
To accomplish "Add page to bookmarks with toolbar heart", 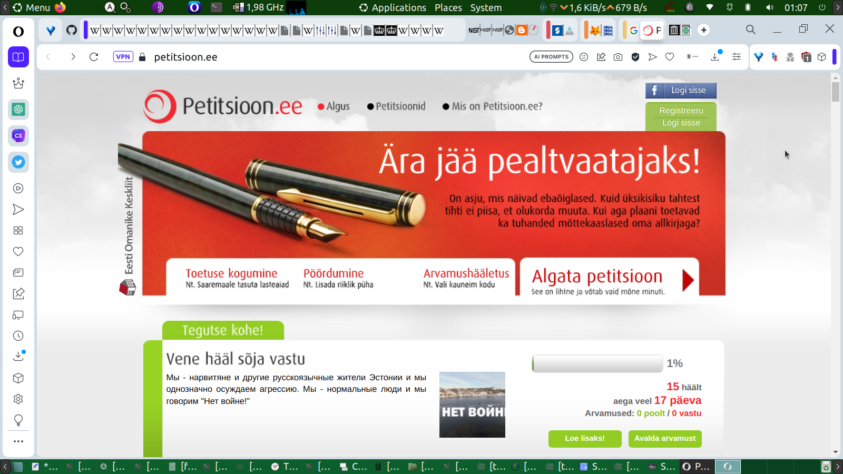I will click(x=670, y=57).
